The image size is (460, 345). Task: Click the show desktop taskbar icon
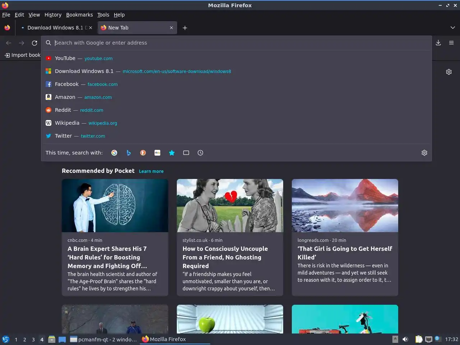(x=62, y=339)
